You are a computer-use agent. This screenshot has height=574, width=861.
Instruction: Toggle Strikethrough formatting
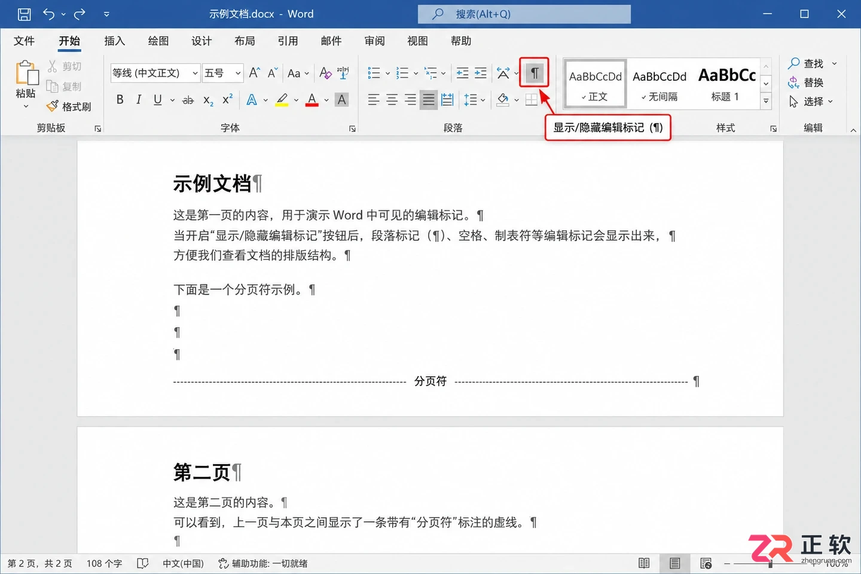click(188, 100)
